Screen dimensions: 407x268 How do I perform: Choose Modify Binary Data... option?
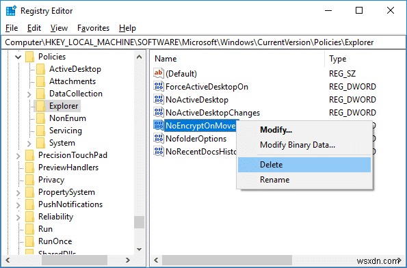point(304,145)
